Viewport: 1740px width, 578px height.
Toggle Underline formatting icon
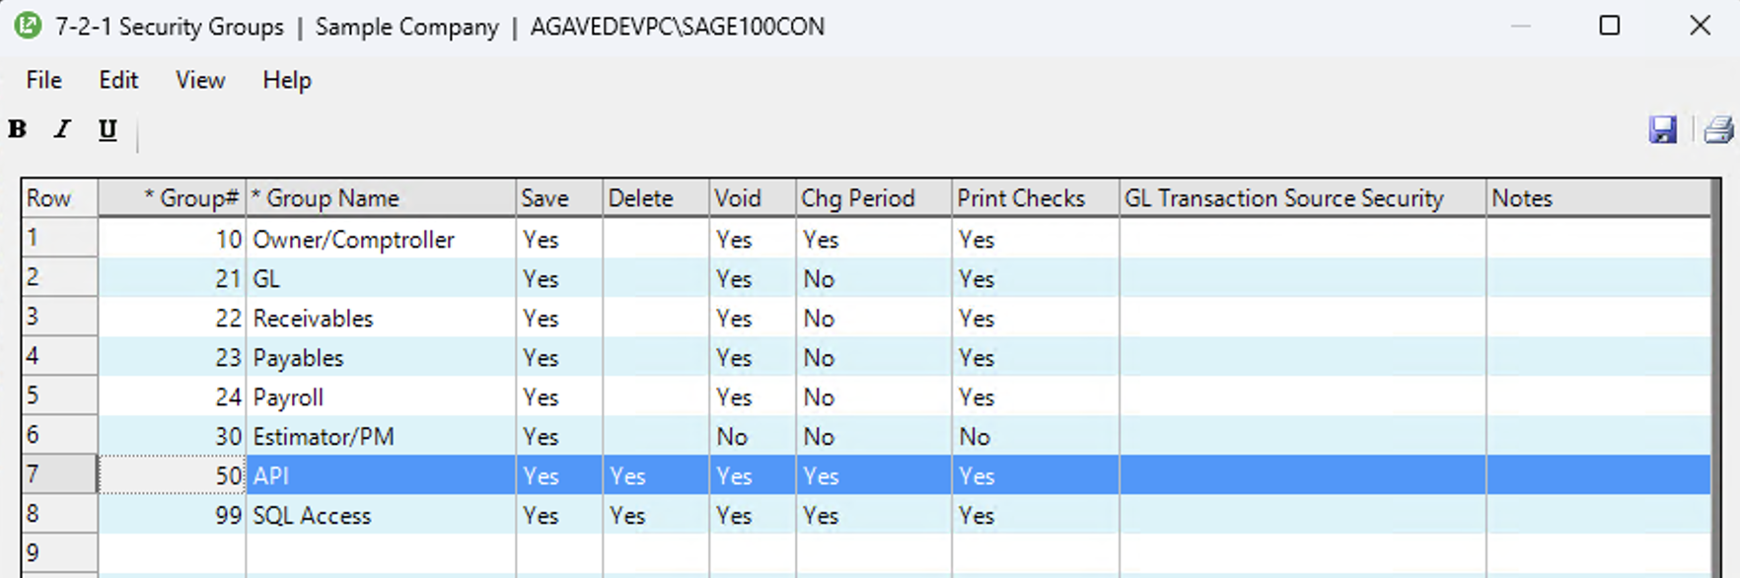point(108,130)
